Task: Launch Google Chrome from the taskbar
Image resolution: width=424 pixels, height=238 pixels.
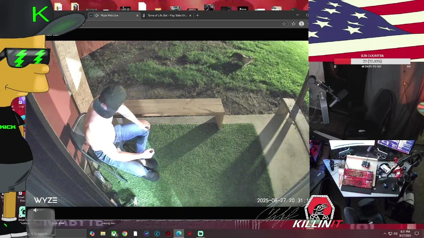Action: click(x=125, y=234)
